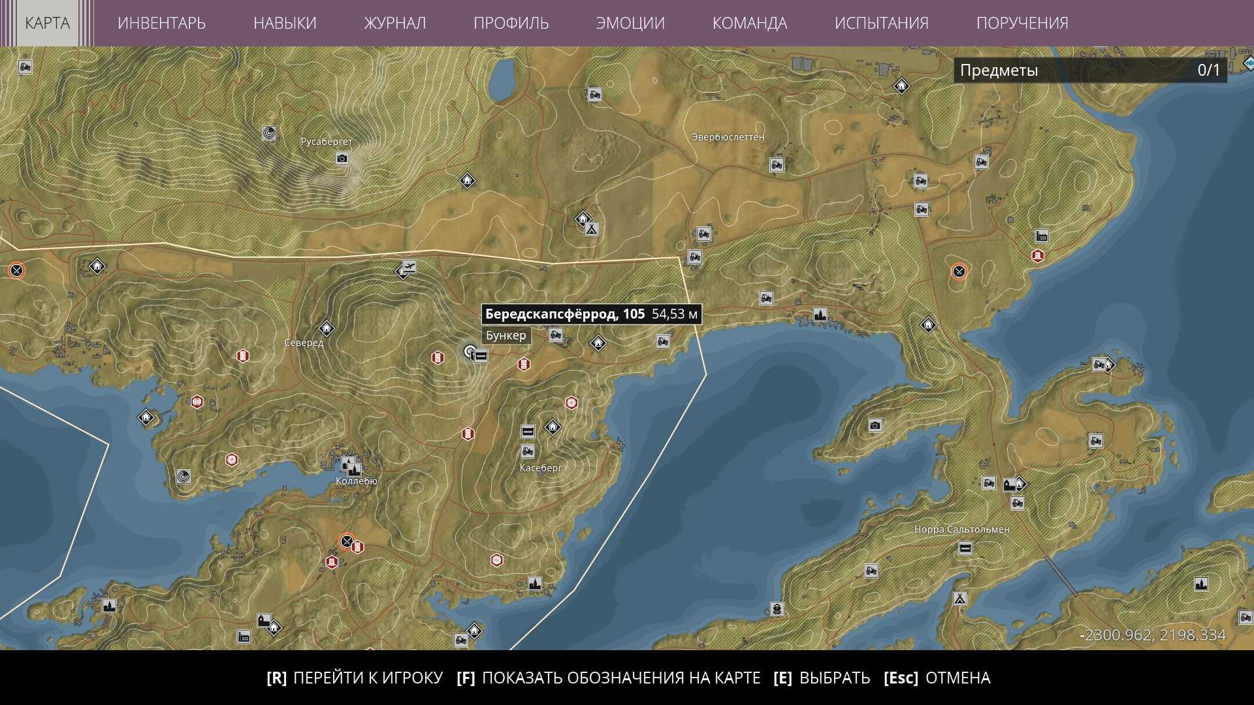
Task: Click 'Показать обозначения на карте' button
Action: tap(608, 678)
